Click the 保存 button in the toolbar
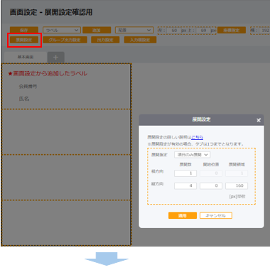The width and height of the screenshot is (270, 270). coord(24,30)
